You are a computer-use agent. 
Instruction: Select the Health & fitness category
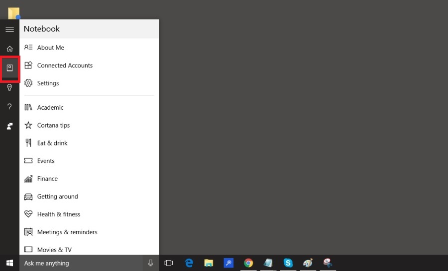click(89, 214)
